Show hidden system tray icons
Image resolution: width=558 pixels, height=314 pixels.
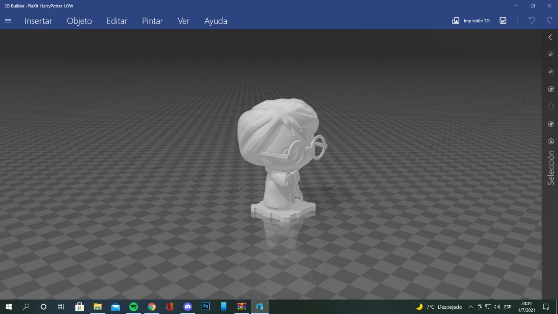[x=470, y=307]
